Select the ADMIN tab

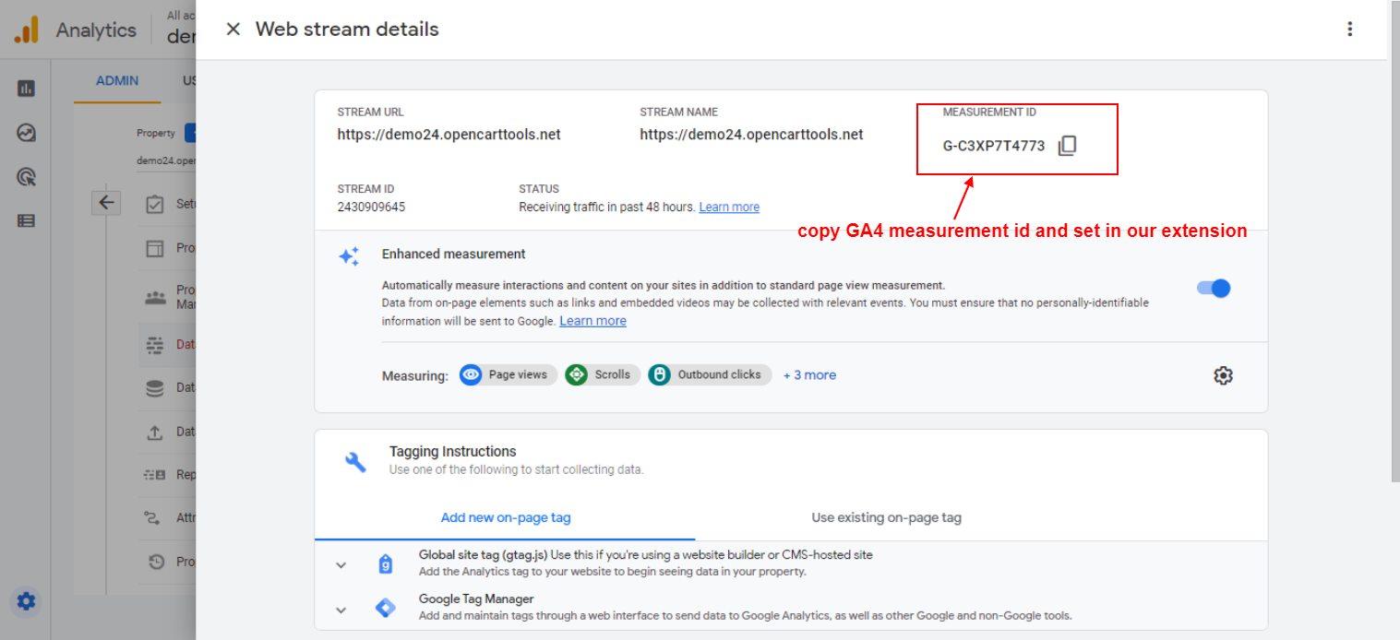pyautogui.click(x=117, y=80)
